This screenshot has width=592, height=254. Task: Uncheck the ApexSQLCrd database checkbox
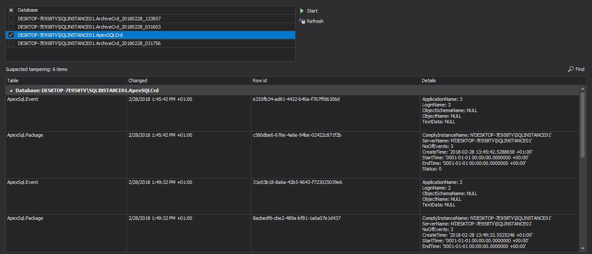11,35
